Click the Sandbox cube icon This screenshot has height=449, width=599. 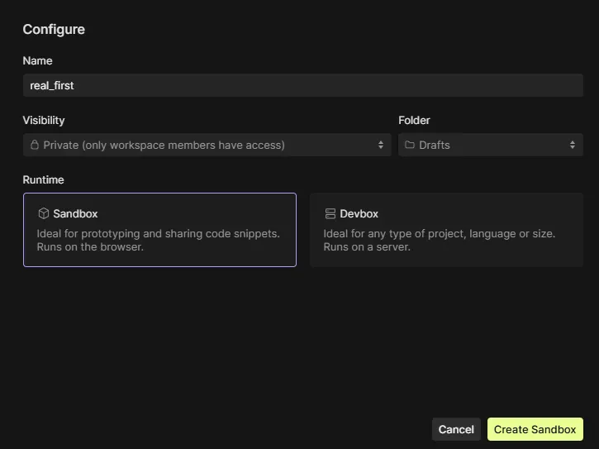(44, 213)
